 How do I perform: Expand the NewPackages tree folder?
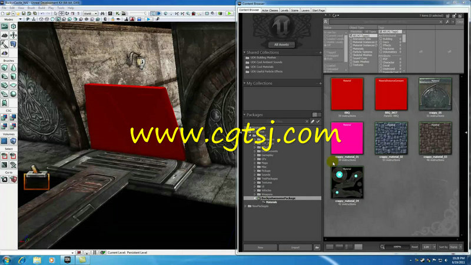click(246, 206)
